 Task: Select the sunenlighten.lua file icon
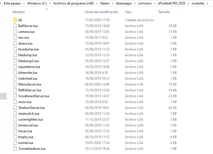point(15,119)
